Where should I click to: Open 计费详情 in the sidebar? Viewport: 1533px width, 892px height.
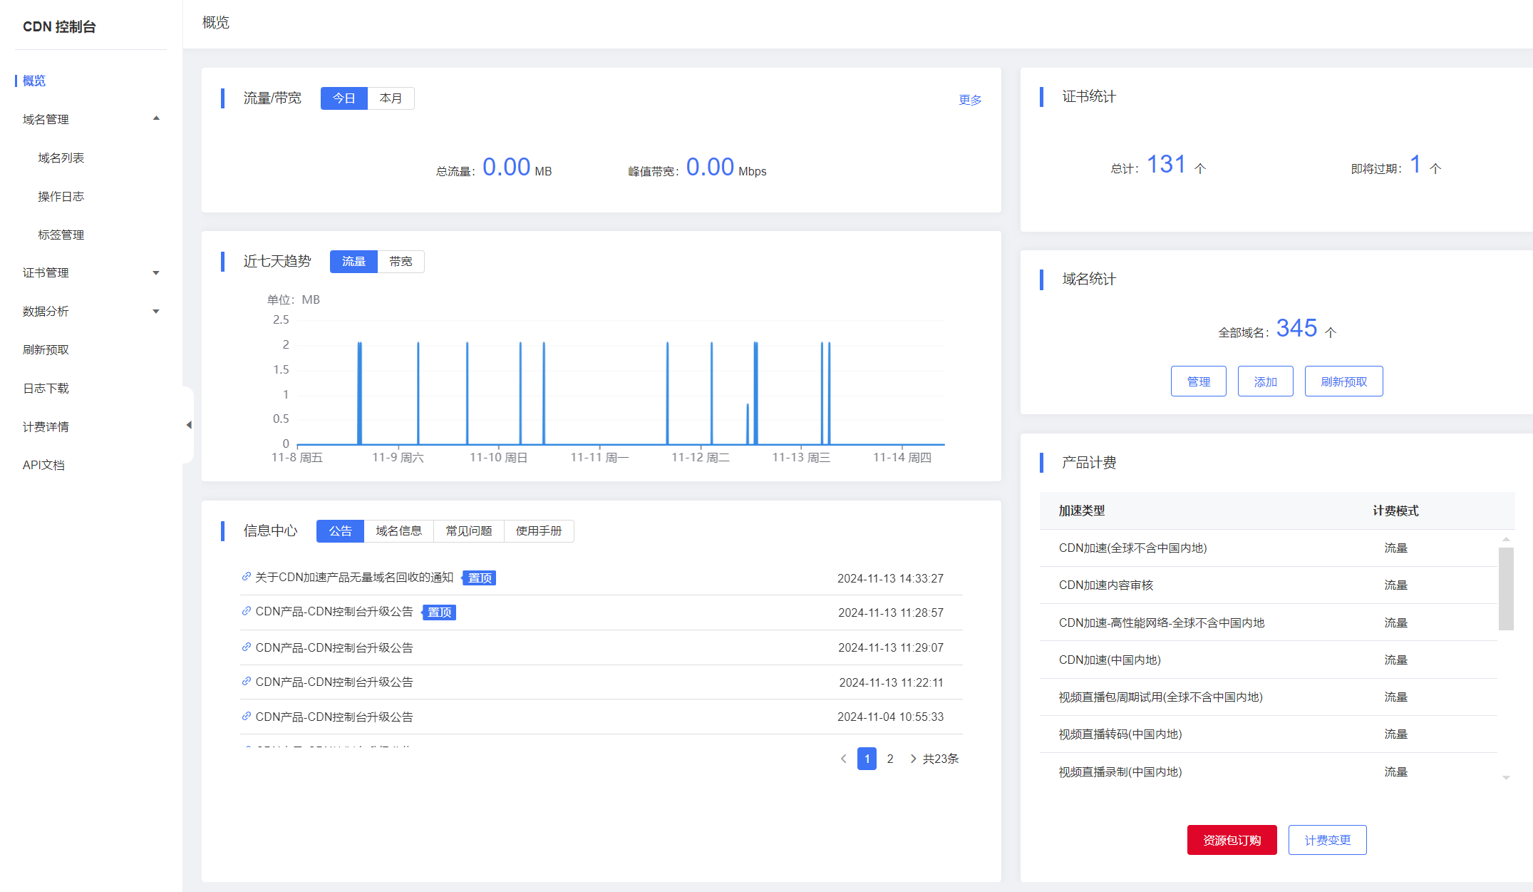tap(46, 426)
